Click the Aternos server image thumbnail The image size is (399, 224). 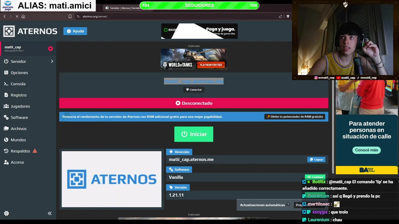pyautogui.click(x=112, y=179)
